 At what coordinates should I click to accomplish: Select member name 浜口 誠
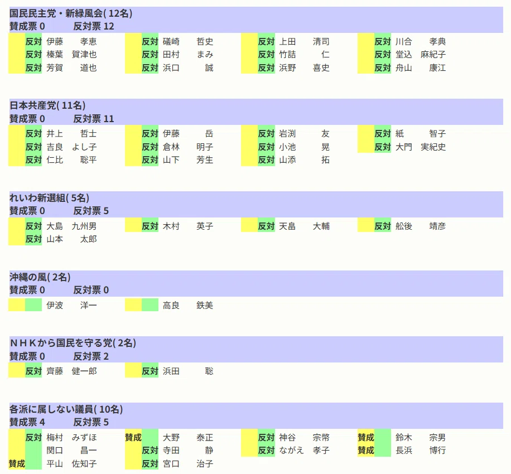point(187,68)
